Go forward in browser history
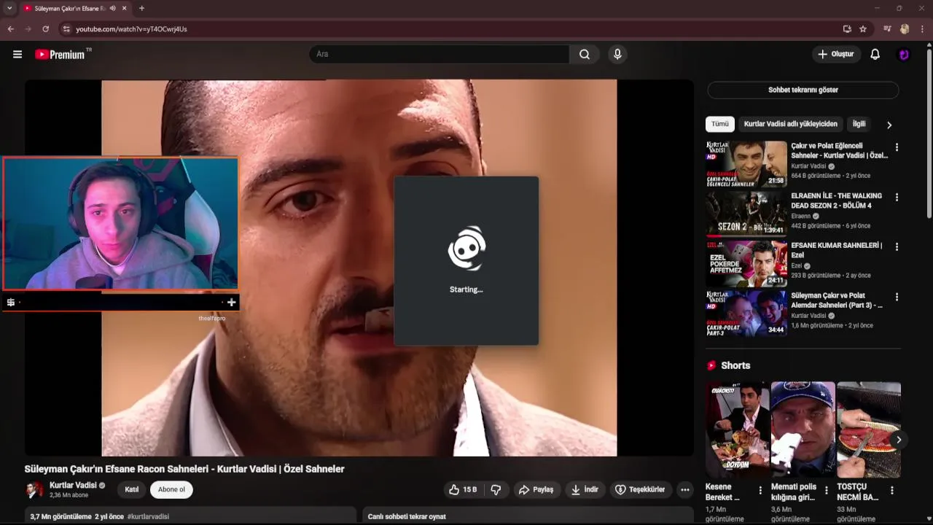The width and height of the screenshot is (933, 525). (x=28, y=29)
